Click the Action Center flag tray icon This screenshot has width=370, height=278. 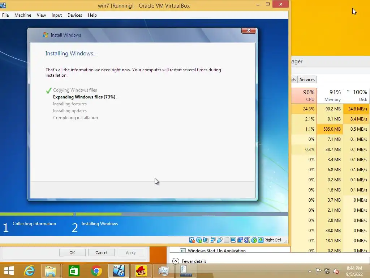point(319,271)
